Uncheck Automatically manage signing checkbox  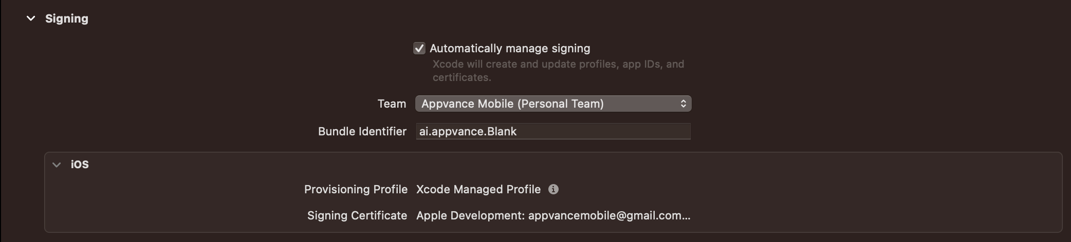[x=419, y=48]
